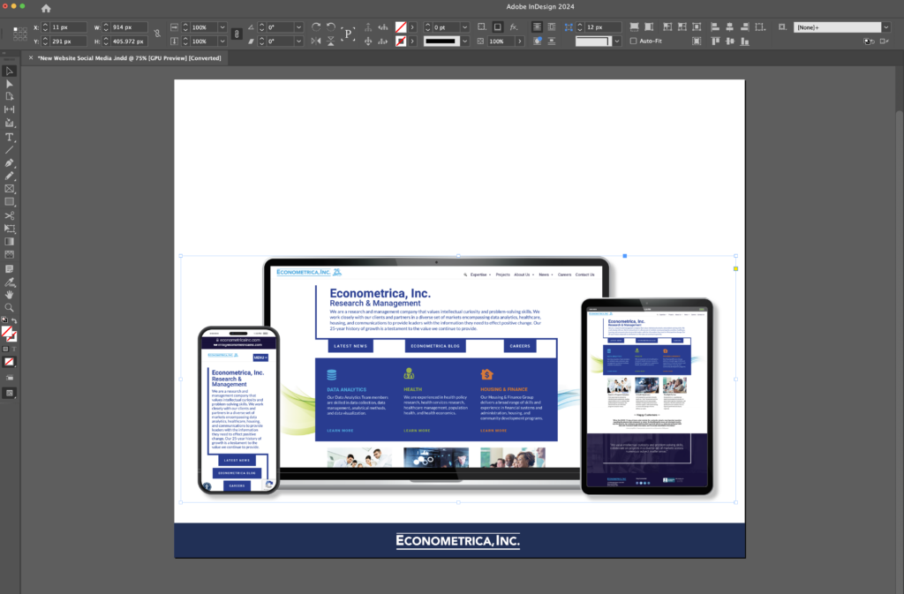Select the Free Transform tool

(9, 229)
